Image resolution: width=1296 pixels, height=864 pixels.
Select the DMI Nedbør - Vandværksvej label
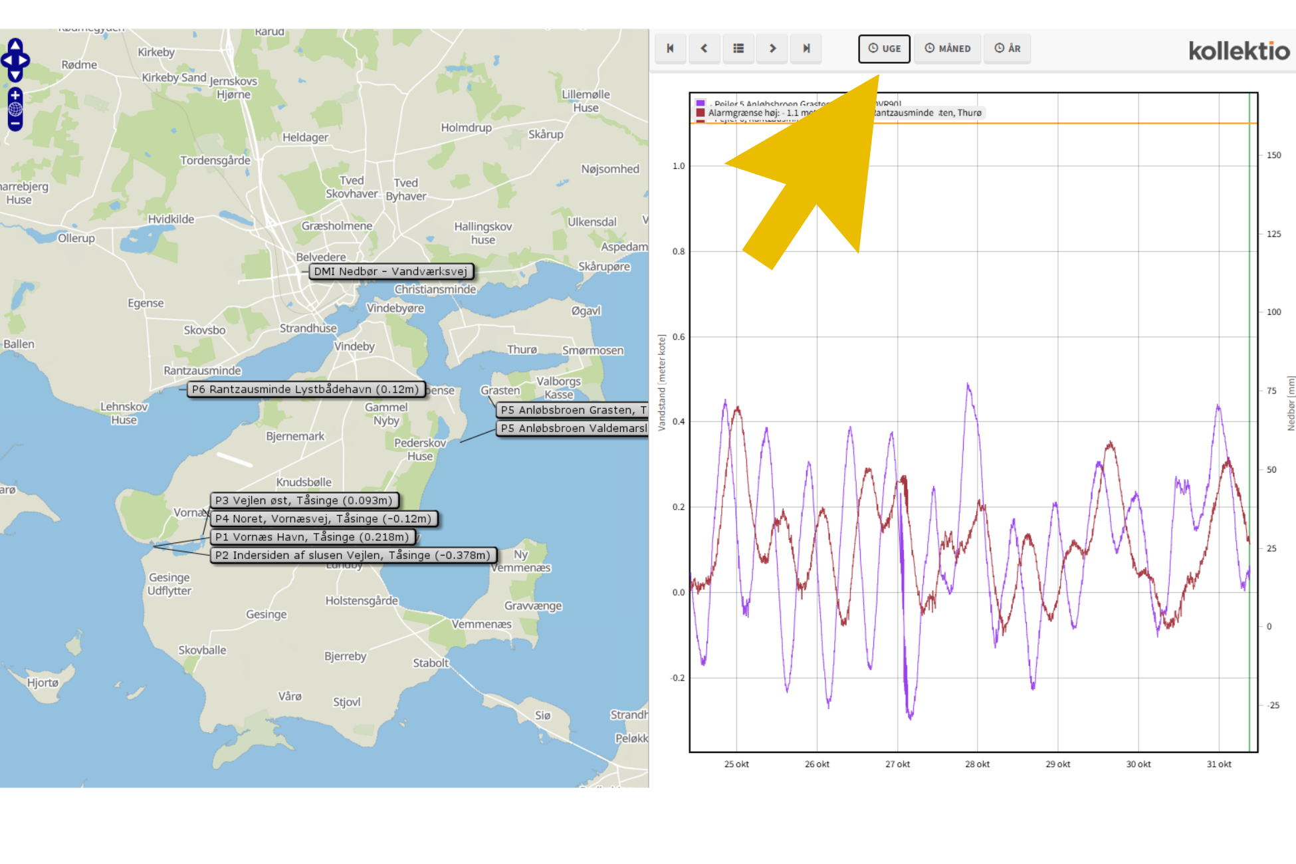coord(390,271)
